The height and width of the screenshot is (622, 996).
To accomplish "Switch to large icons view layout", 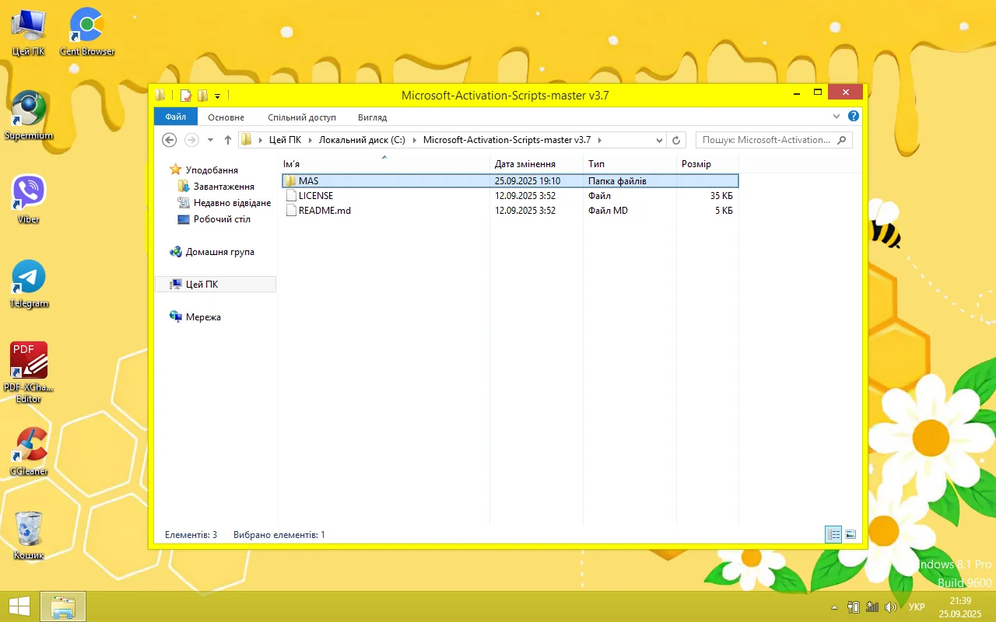I will point(850,534).
